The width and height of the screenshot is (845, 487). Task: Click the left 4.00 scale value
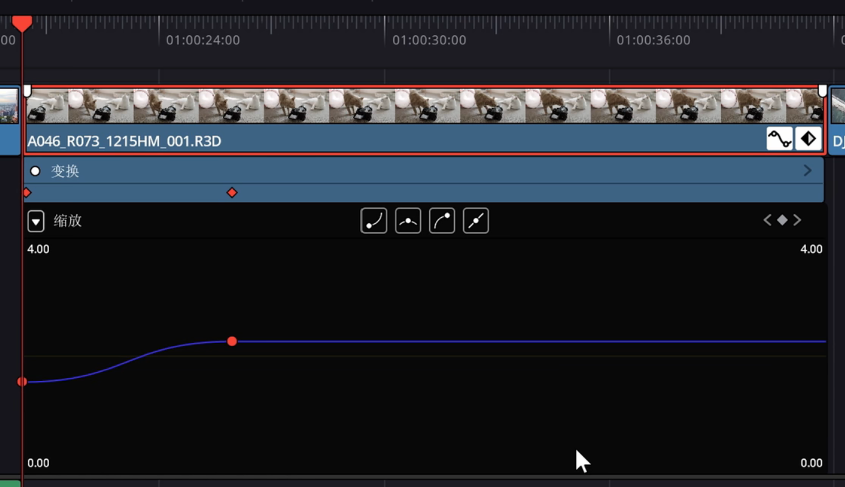click(x=38, y=249)
